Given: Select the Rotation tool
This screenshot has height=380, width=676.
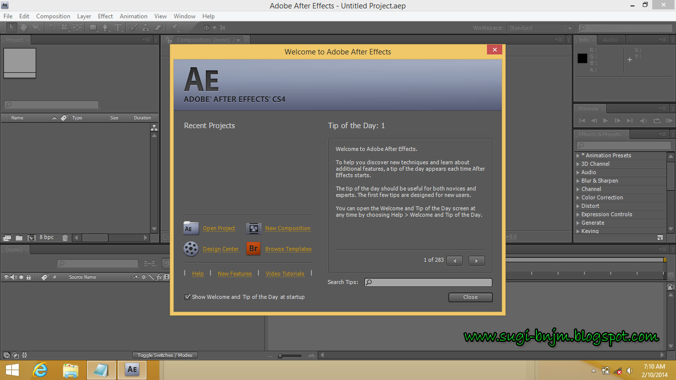Looking at the screenshot, I should [52, 28].
